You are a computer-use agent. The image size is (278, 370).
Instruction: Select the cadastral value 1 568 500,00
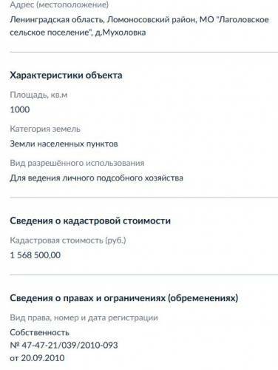pos(35,255)
